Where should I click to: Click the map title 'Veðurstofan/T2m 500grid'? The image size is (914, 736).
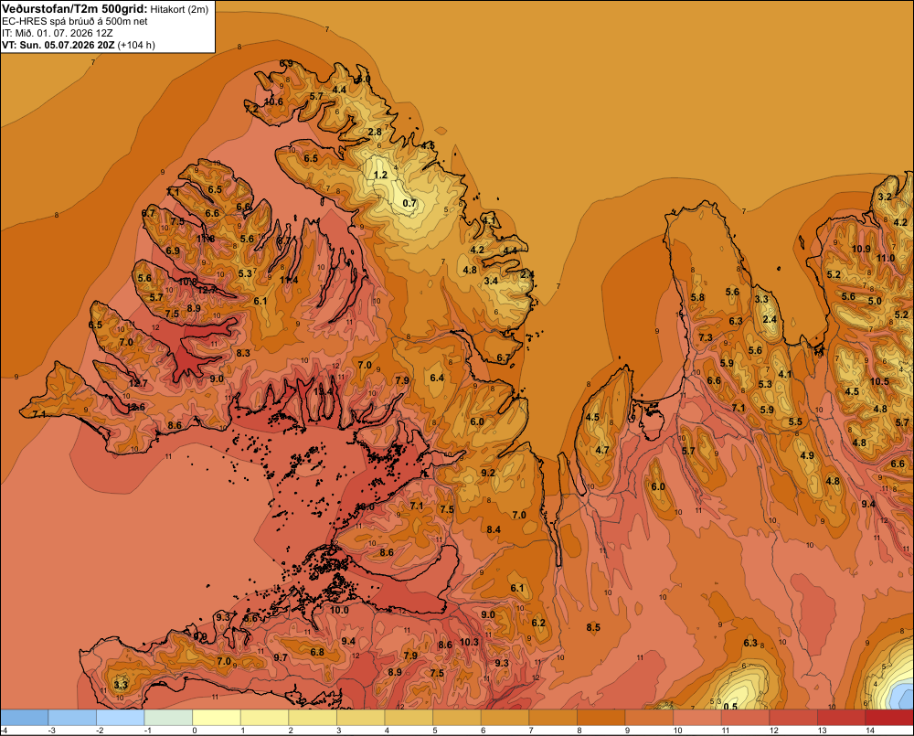[x=75, y=9]
